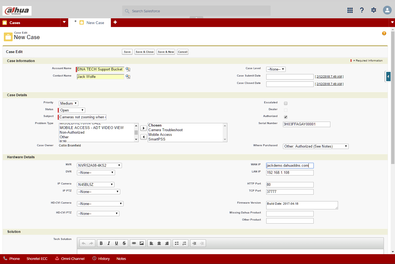Viewport: 395px width, 264px height.
Task: Open the NVR model dropdown
Action: (x=99, y=166)
